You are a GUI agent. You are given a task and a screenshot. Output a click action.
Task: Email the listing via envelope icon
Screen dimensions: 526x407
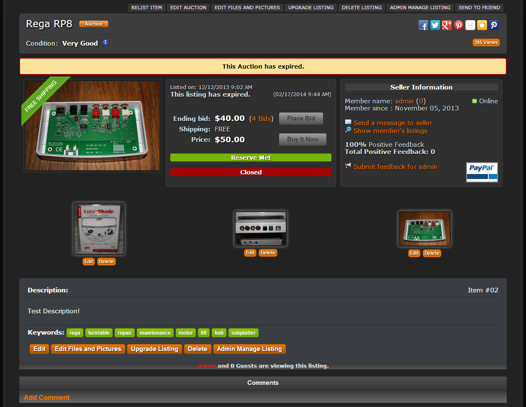point(470,25)
